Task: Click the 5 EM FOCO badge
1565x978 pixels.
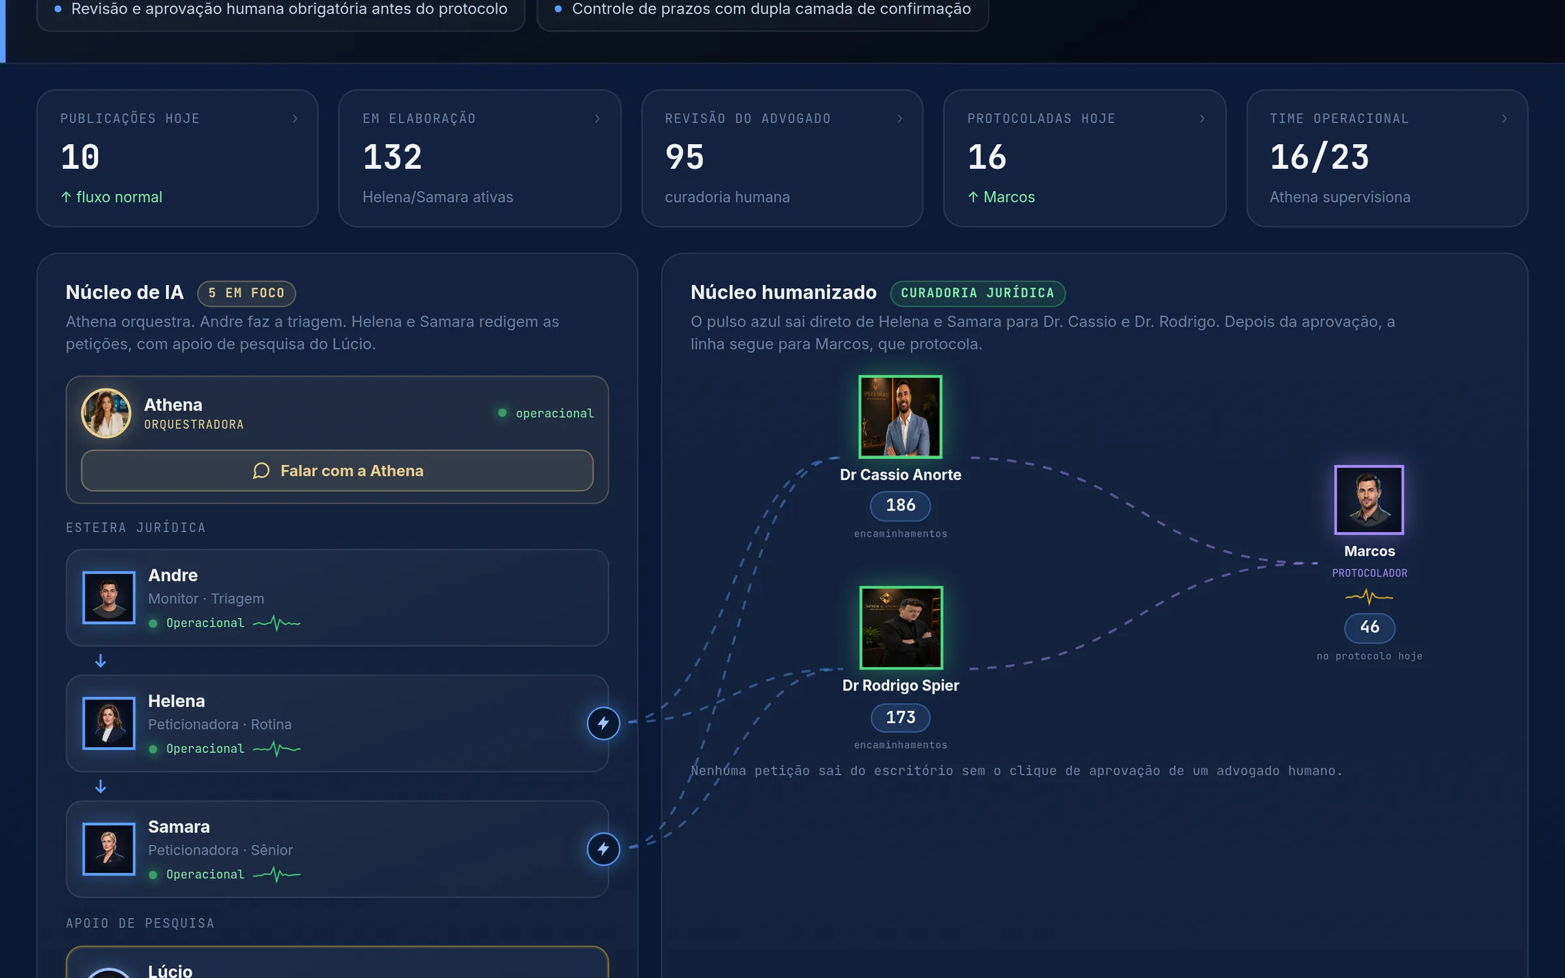Action: [x=246, y=293]
